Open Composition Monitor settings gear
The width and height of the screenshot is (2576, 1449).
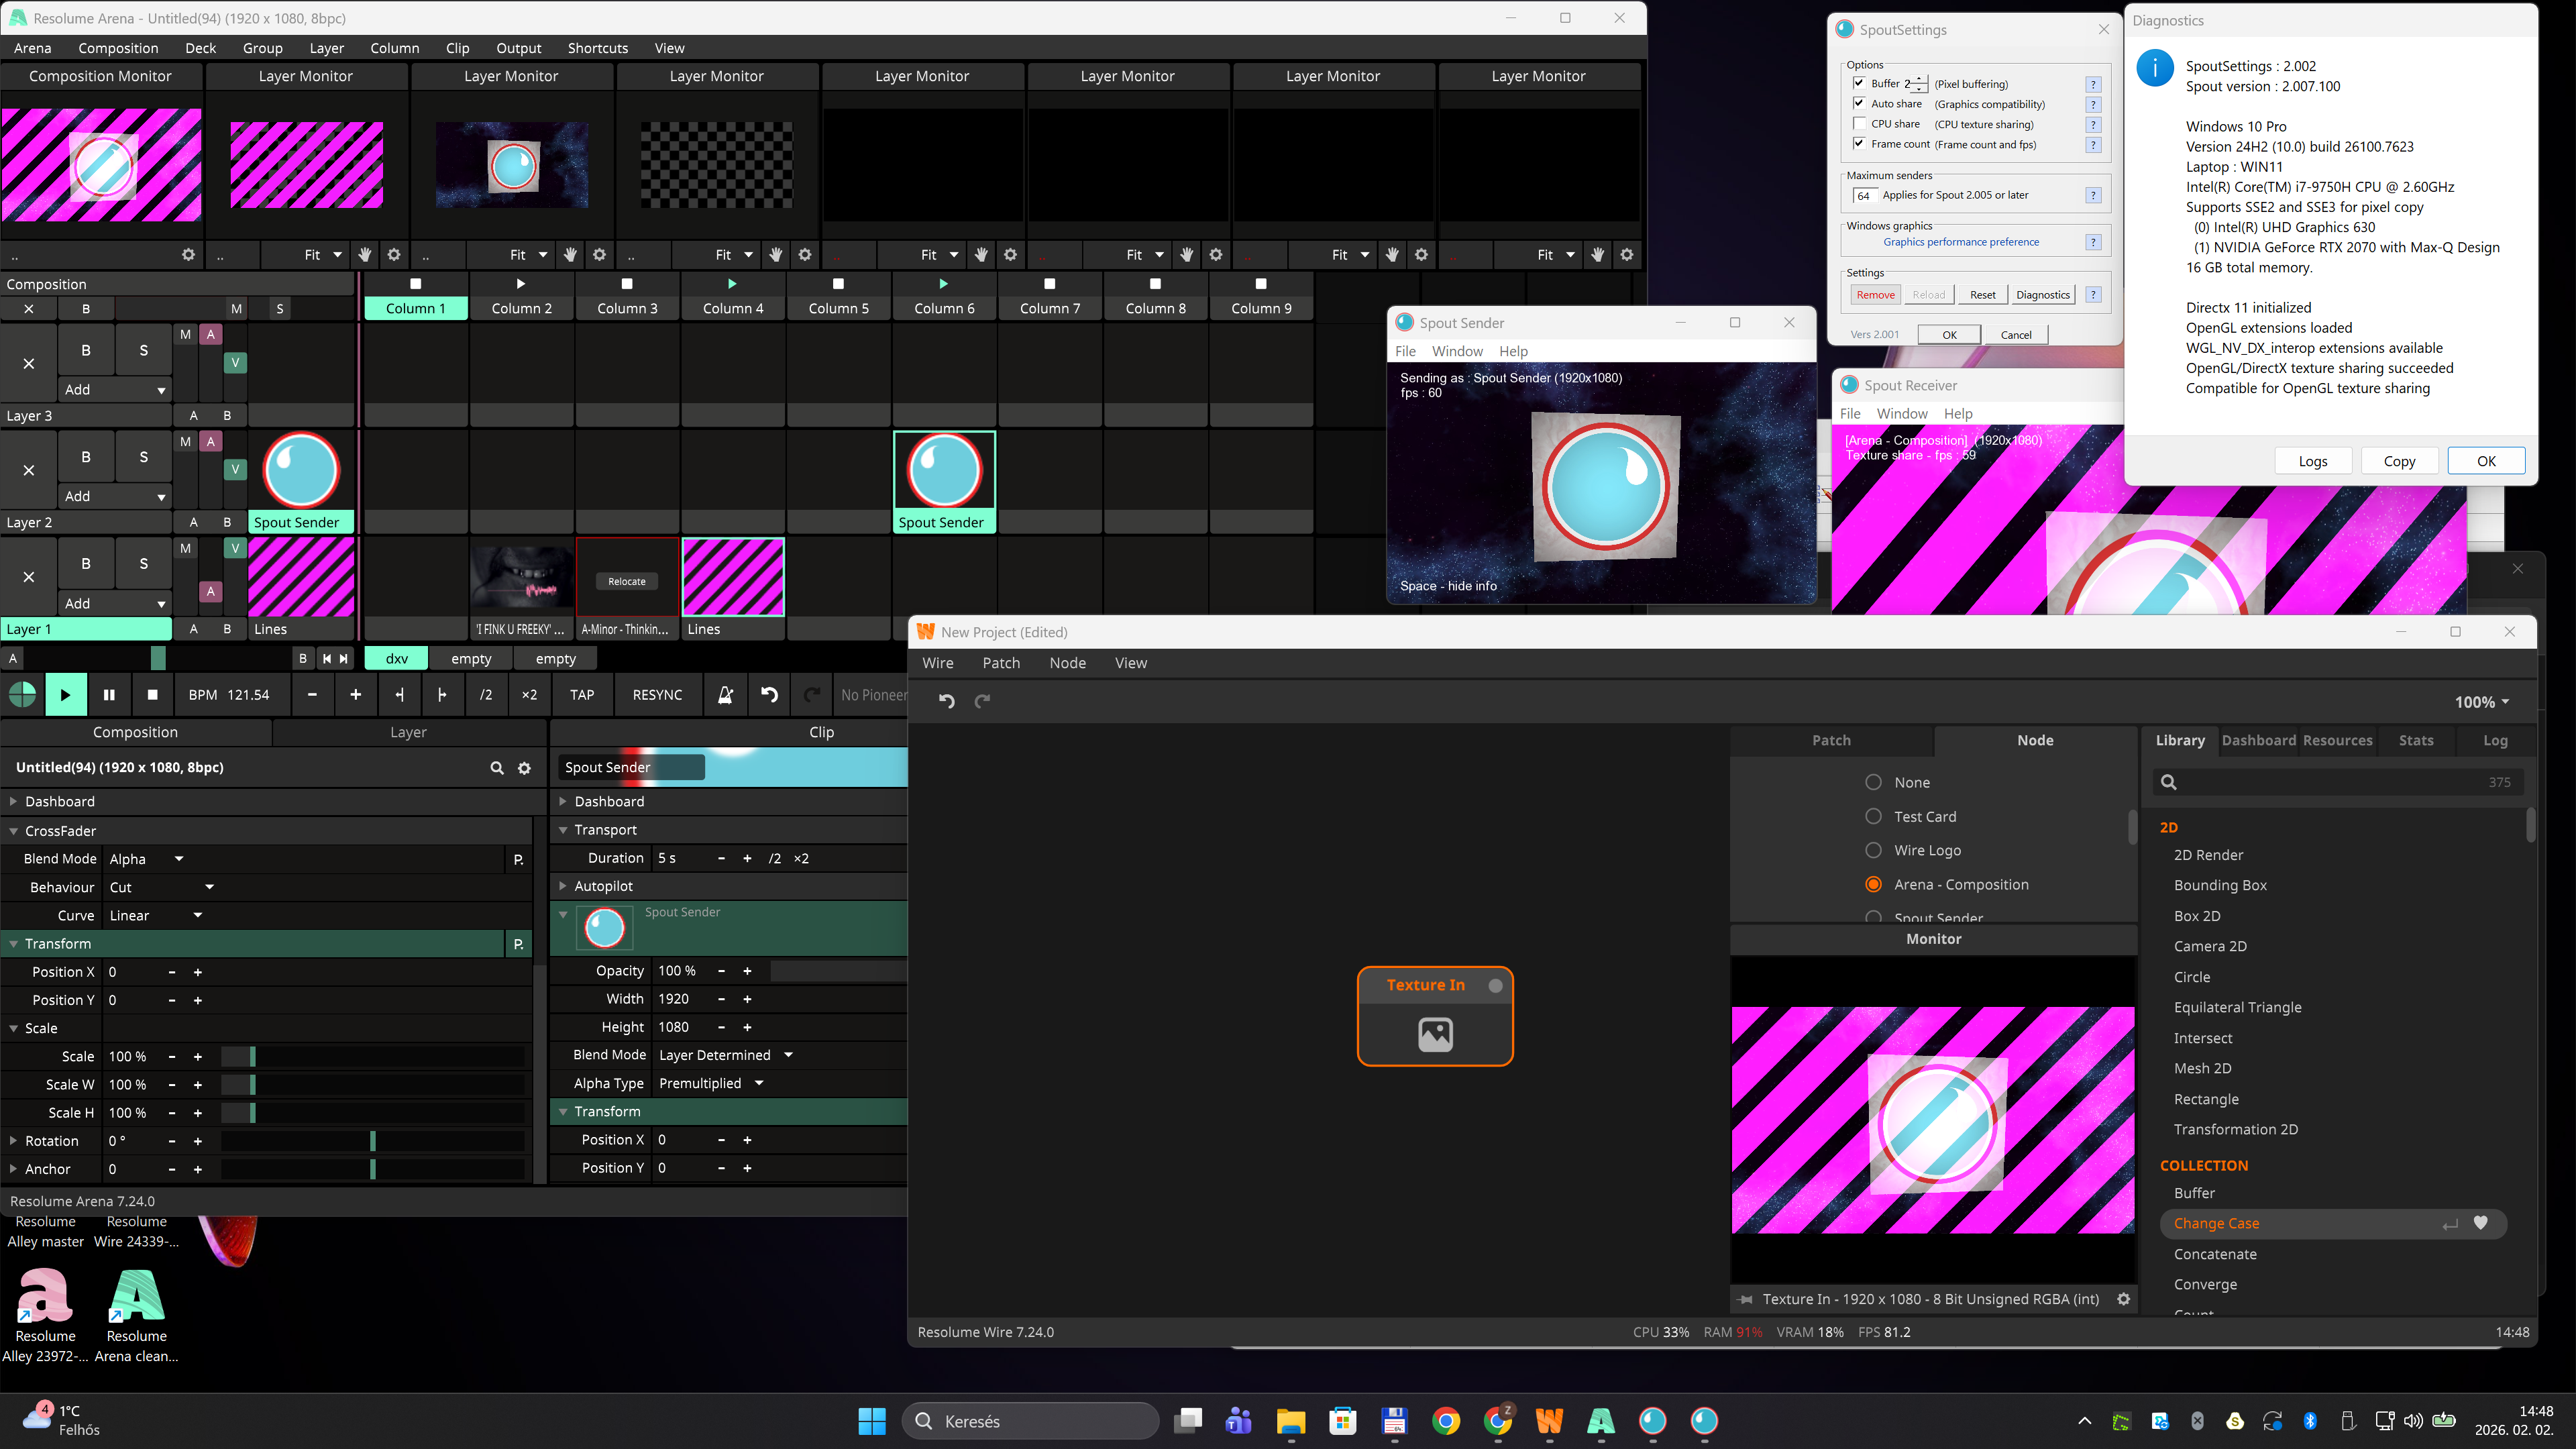pyautogui.click(x=188, y=255)
